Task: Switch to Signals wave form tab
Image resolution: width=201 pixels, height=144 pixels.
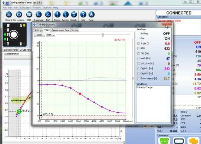Action: [60, 30]
